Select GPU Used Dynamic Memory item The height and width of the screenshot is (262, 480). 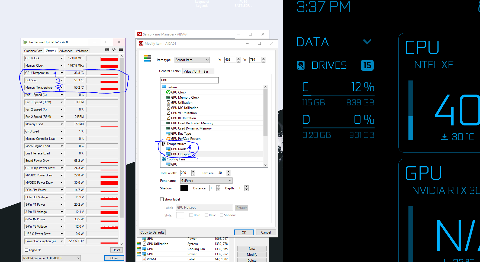[191, 128]
